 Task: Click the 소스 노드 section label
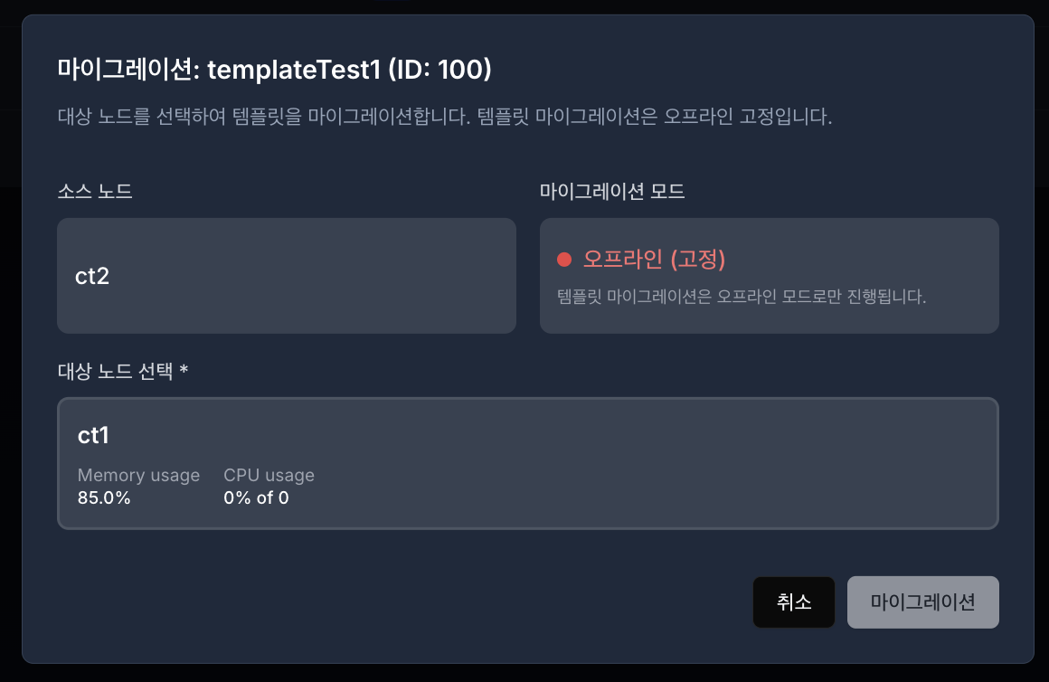tap(95, 191)
